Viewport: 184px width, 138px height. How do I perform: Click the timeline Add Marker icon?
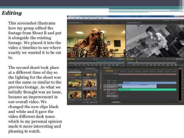click(x=117, y=74)
